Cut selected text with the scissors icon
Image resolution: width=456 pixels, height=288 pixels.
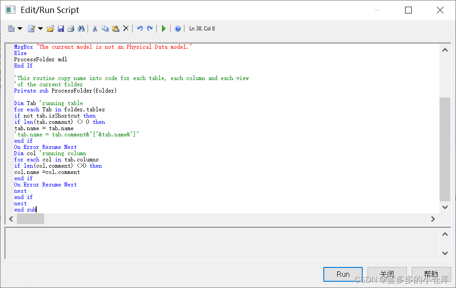[95, 29]
